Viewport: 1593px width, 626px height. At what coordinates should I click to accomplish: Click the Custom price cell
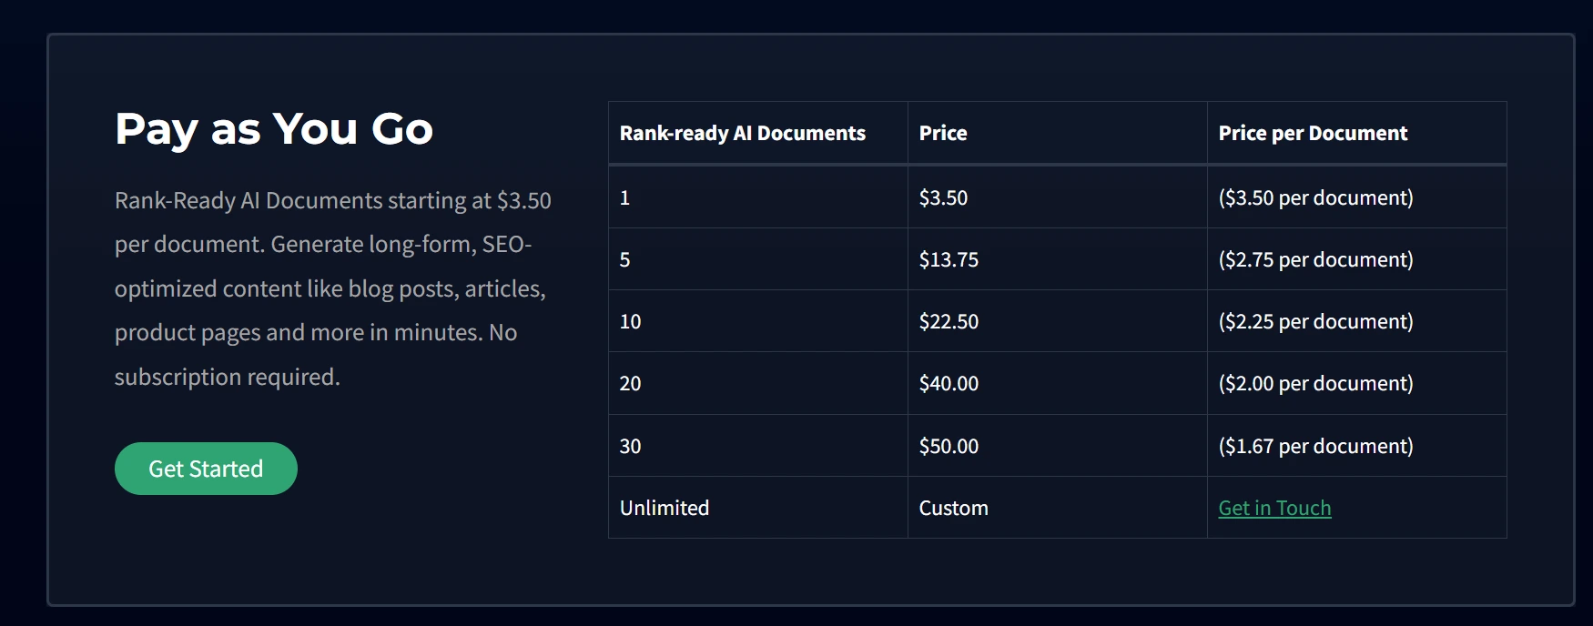1058,508
